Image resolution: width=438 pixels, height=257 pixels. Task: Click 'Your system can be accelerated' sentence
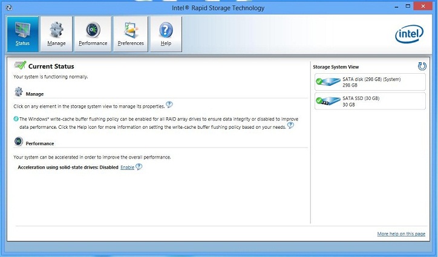(x=92, y=157)
